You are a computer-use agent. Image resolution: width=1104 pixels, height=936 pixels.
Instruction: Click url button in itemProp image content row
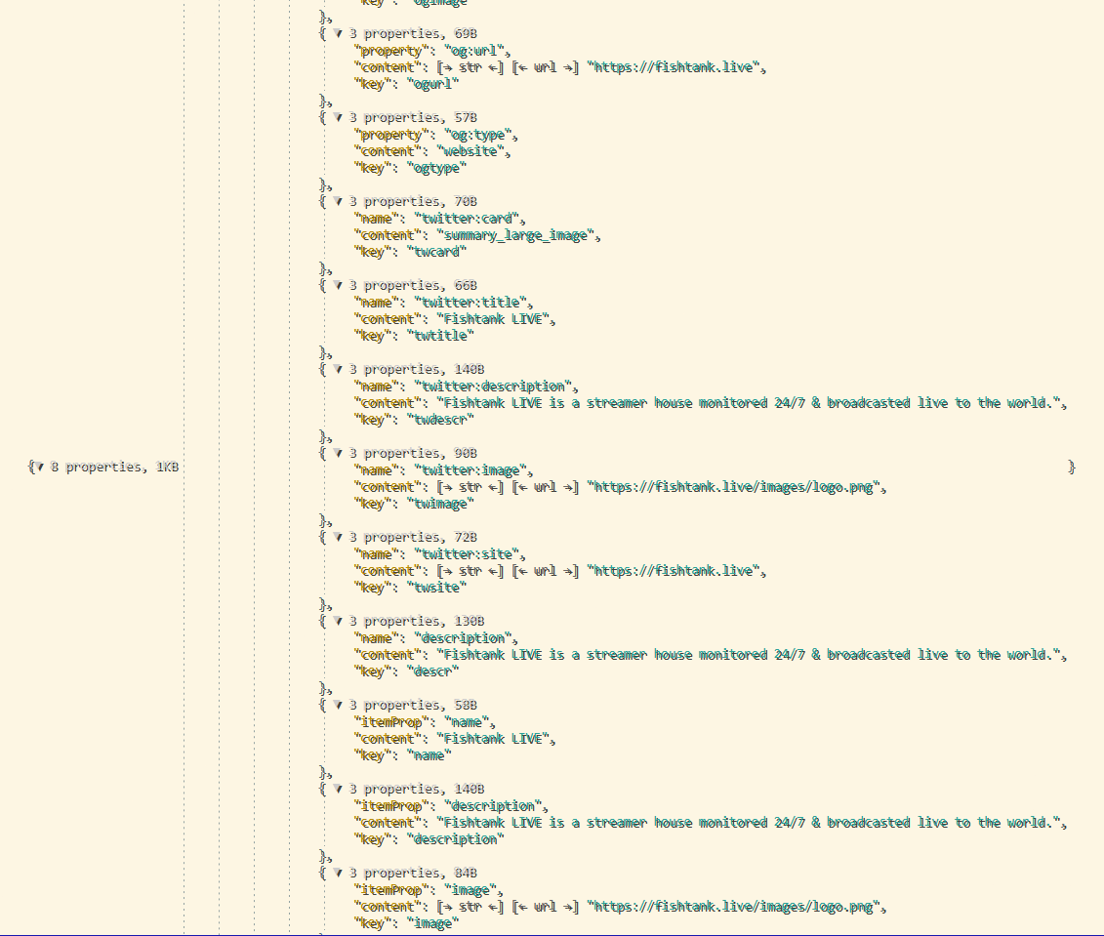coord(545,907)
